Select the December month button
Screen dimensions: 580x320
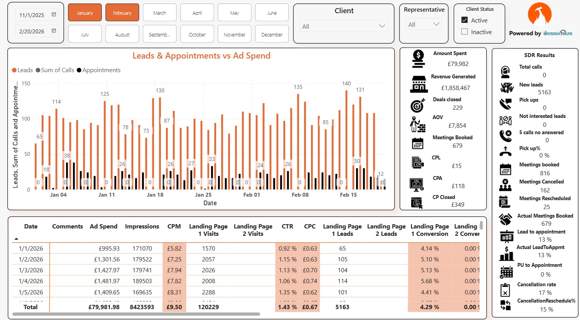[272, 34]
